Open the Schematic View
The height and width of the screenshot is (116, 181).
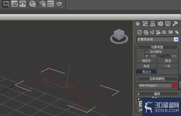pos(22,4)
